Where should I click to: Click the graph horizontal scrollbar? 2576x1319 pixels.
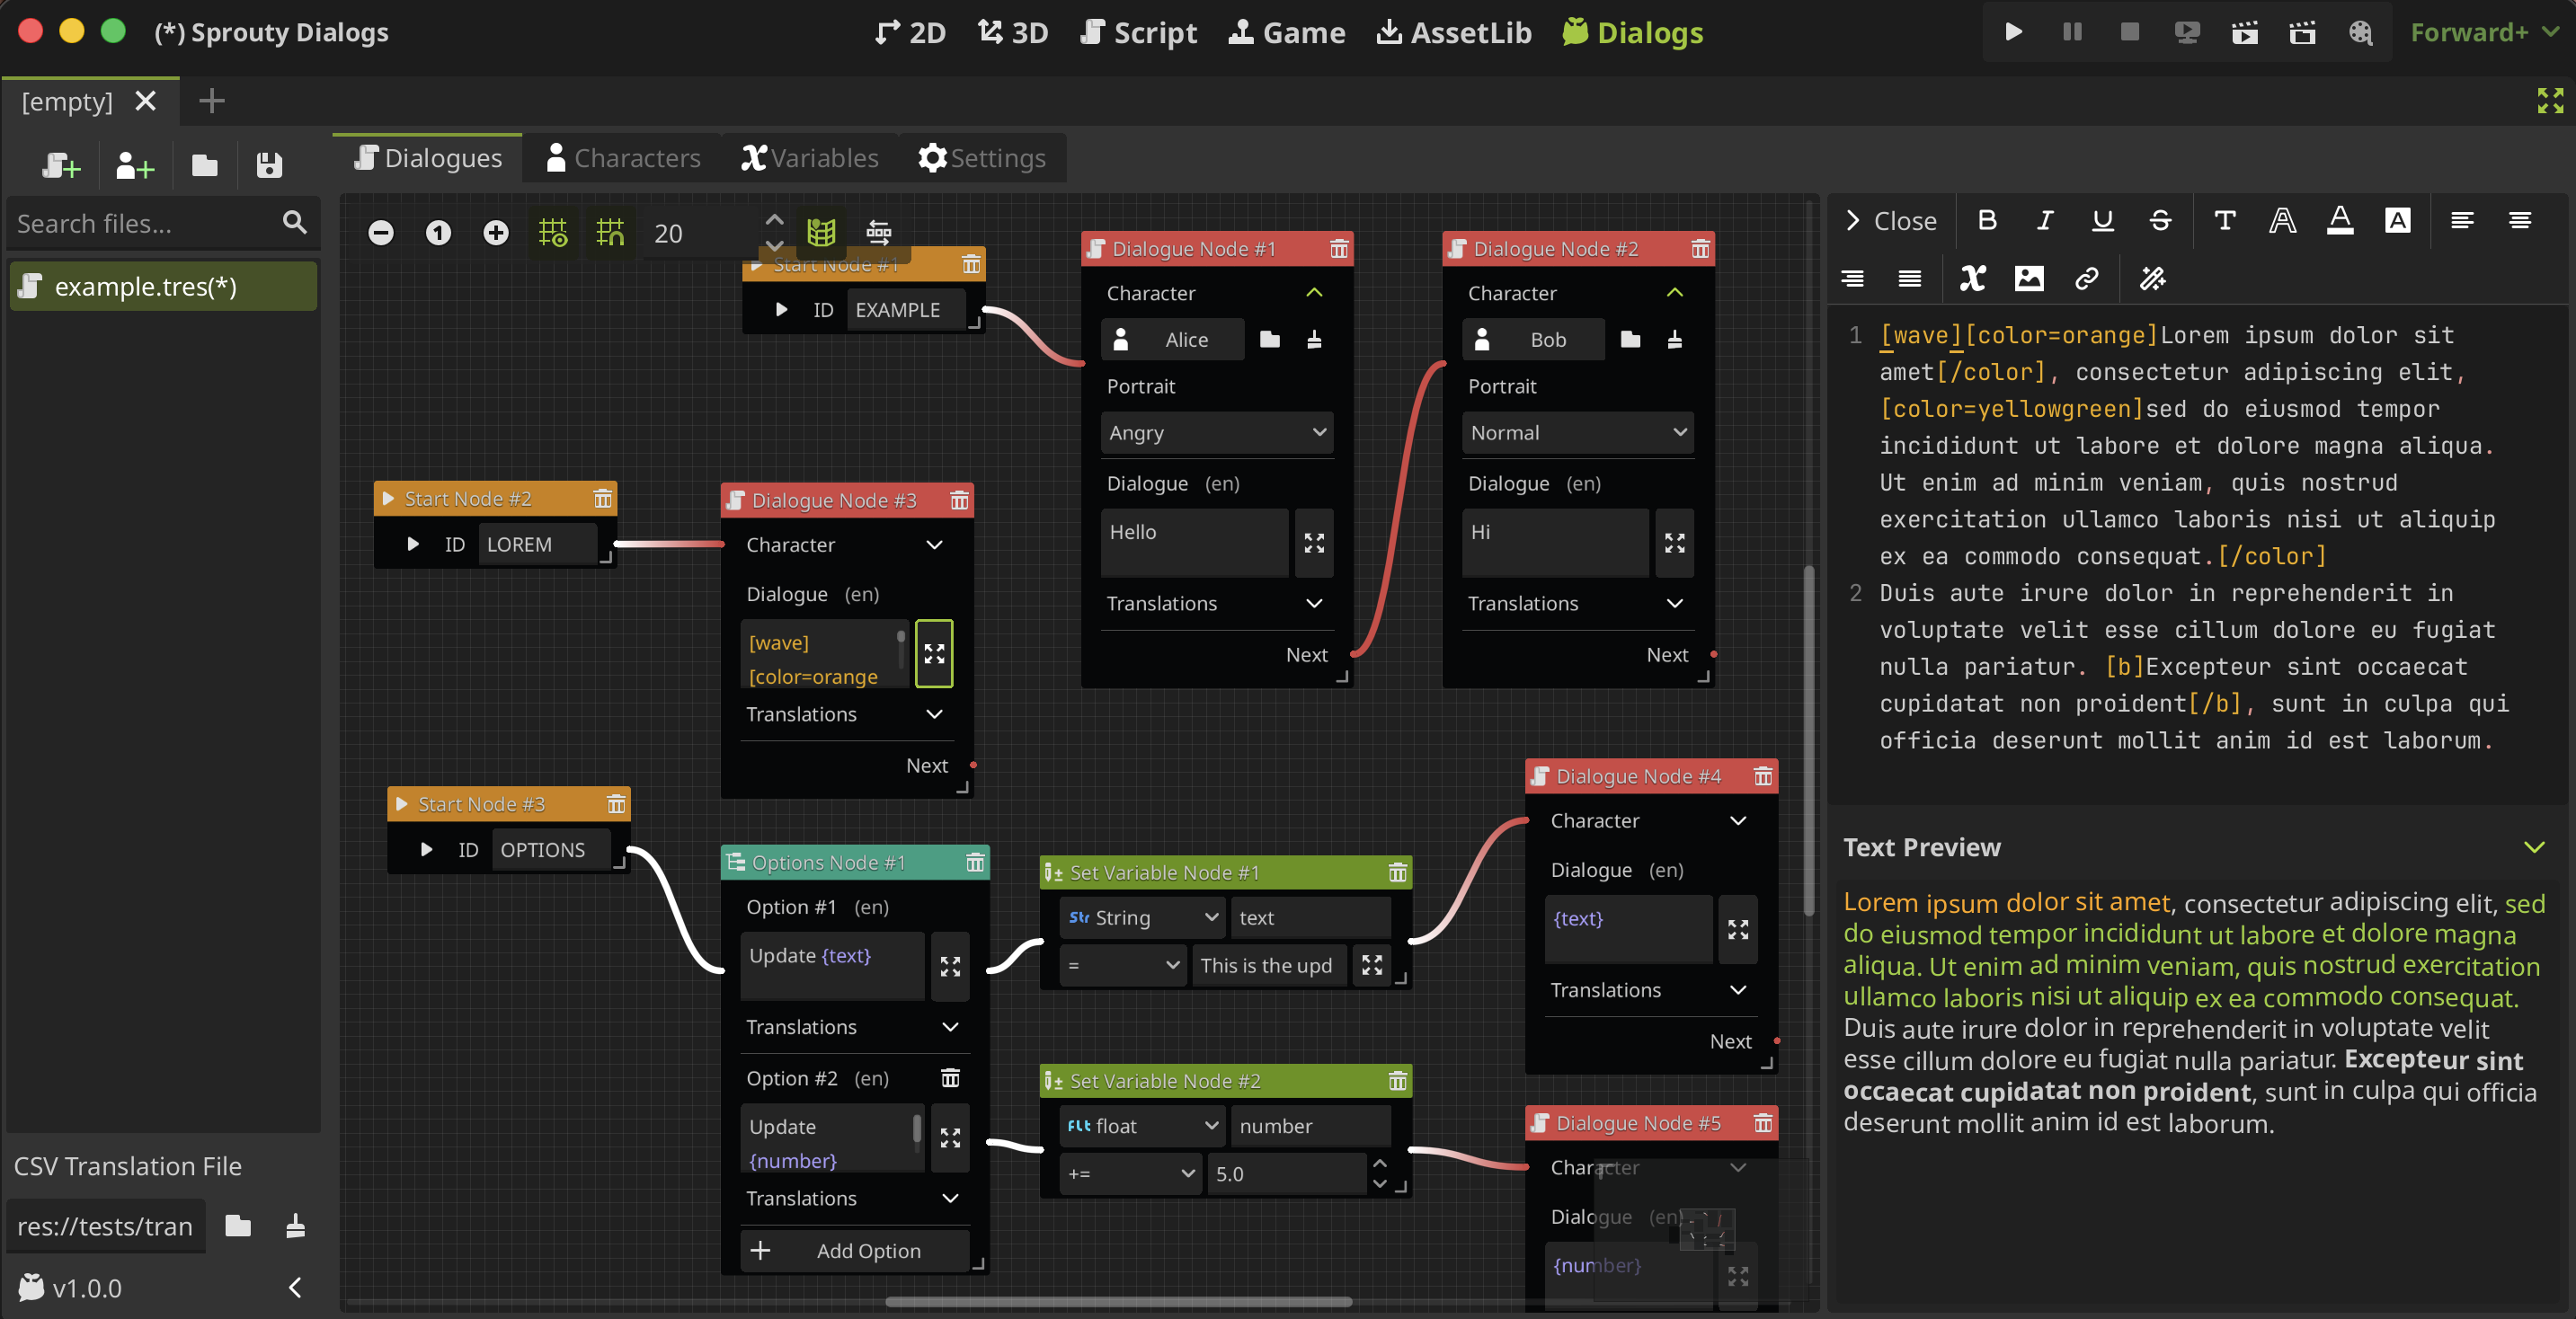pyautogui.click(x=1118, y=1302)
